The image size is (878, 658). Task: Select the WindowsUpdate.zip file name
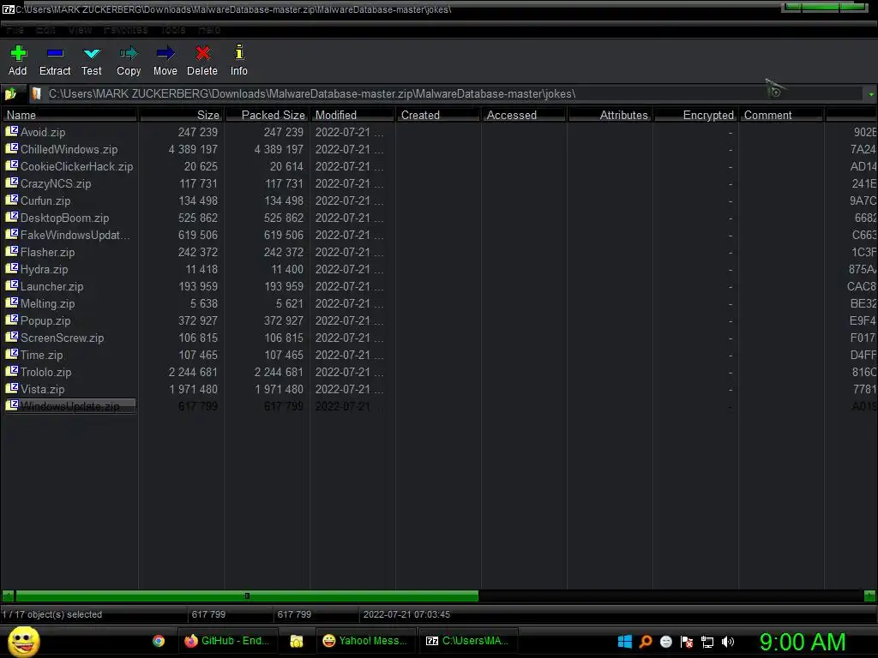tap(70, 406)
